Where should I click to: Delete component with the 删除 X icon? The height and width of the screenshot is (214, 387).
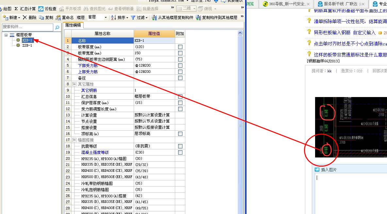pos(25,18)
